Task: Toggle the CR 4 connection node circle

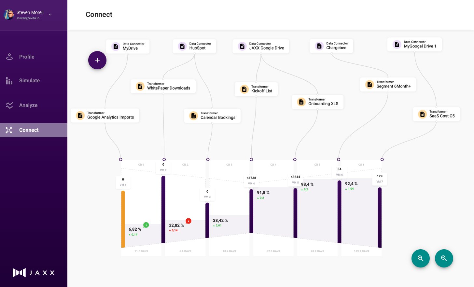Action: click(251, 159)
